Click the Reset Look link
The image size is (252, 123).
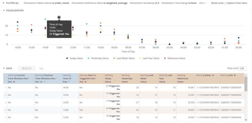tap(217, 3)
